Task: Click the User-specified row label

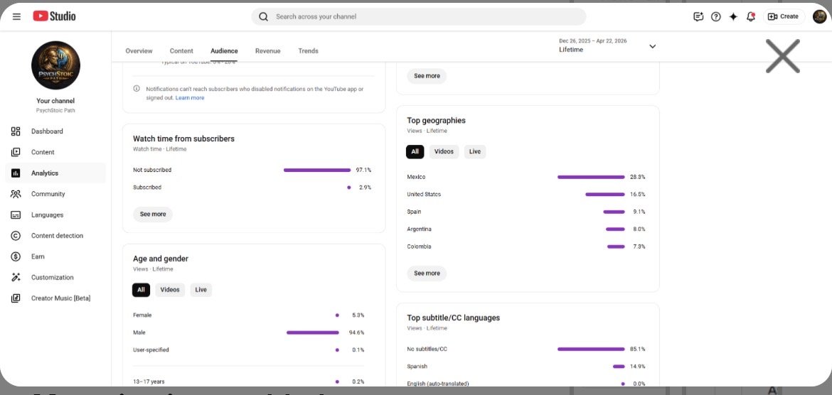Action: click(x=151, y=350)
